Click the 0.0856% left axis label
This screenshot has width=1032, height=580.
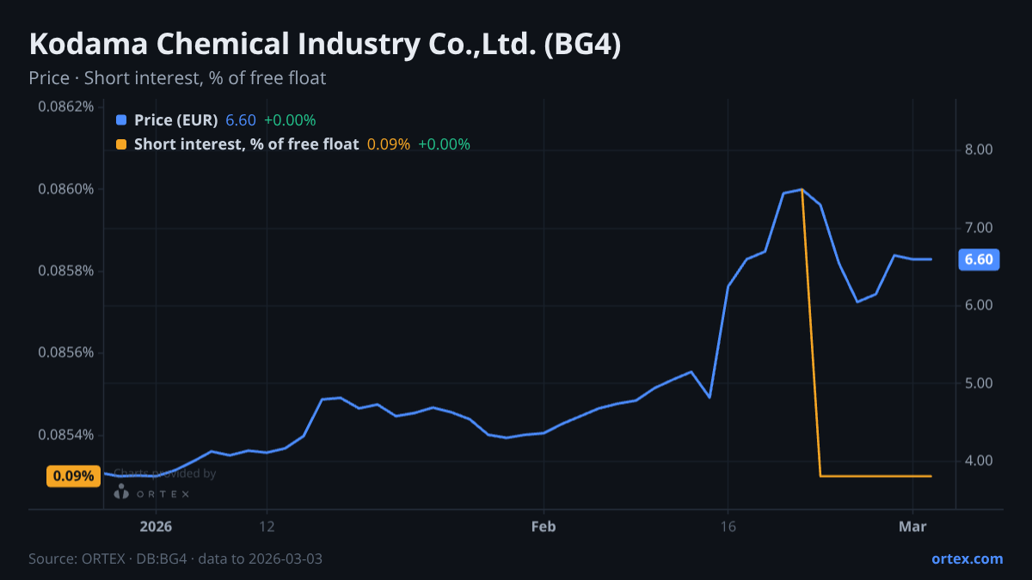pos(66,353)
